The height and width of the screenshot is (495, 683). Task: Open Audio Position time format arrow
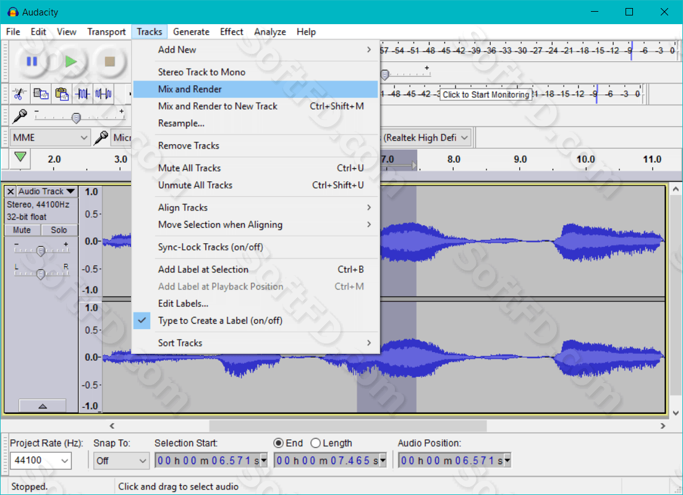507,460
